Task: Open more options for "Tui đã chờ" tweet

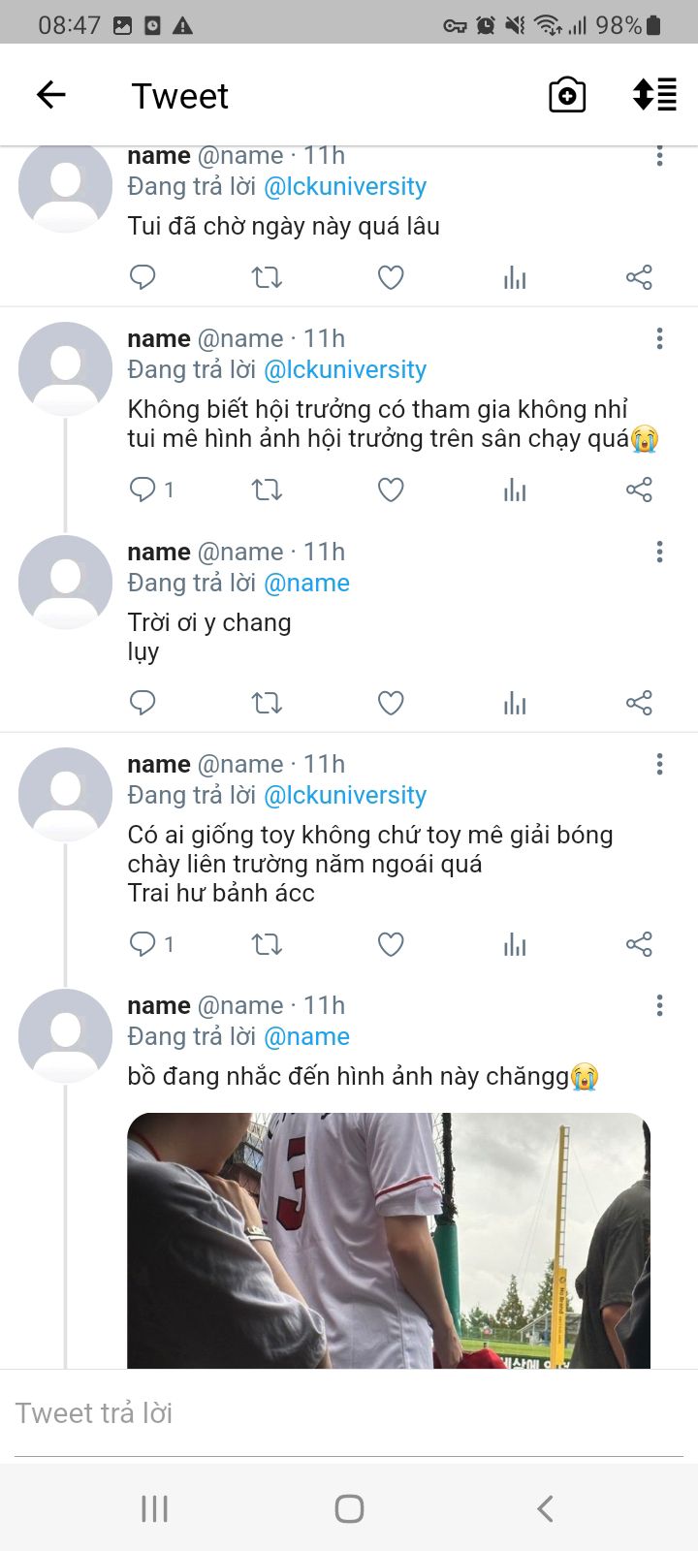Action: pyautogui.click(x=659, y=155)
